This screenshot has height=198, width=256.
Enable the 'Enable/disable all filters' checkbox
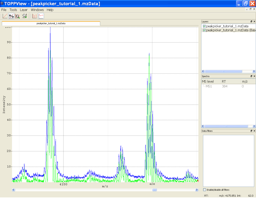(x=204, y=190)
